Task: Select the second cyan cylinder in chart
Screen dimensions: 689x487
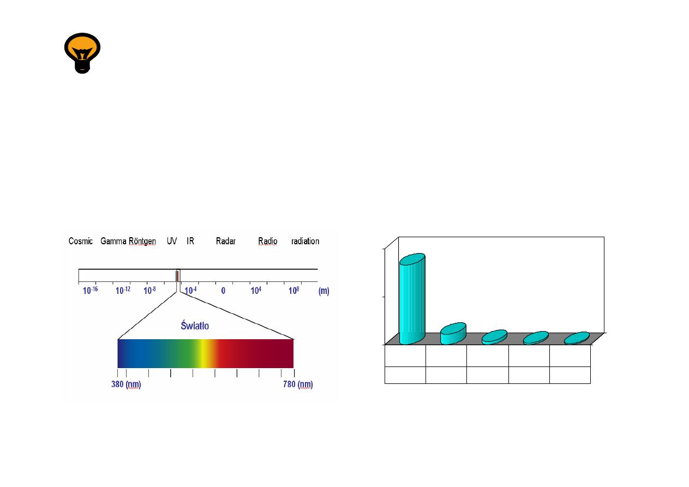Action: (453, 333)
